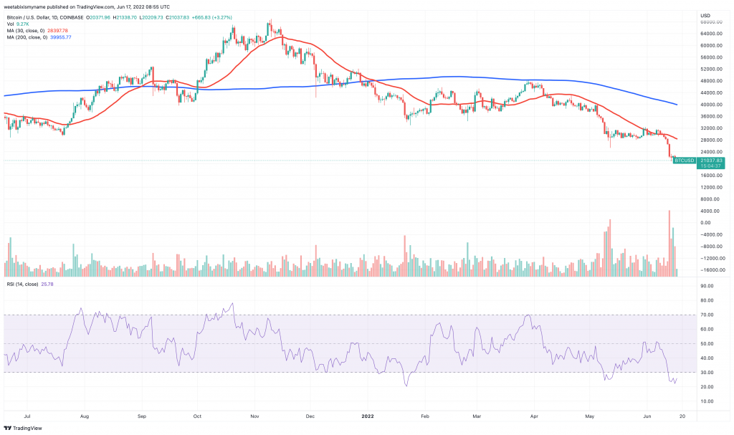
Task: Click the close price value C21037.83
Action: [178, 18]
